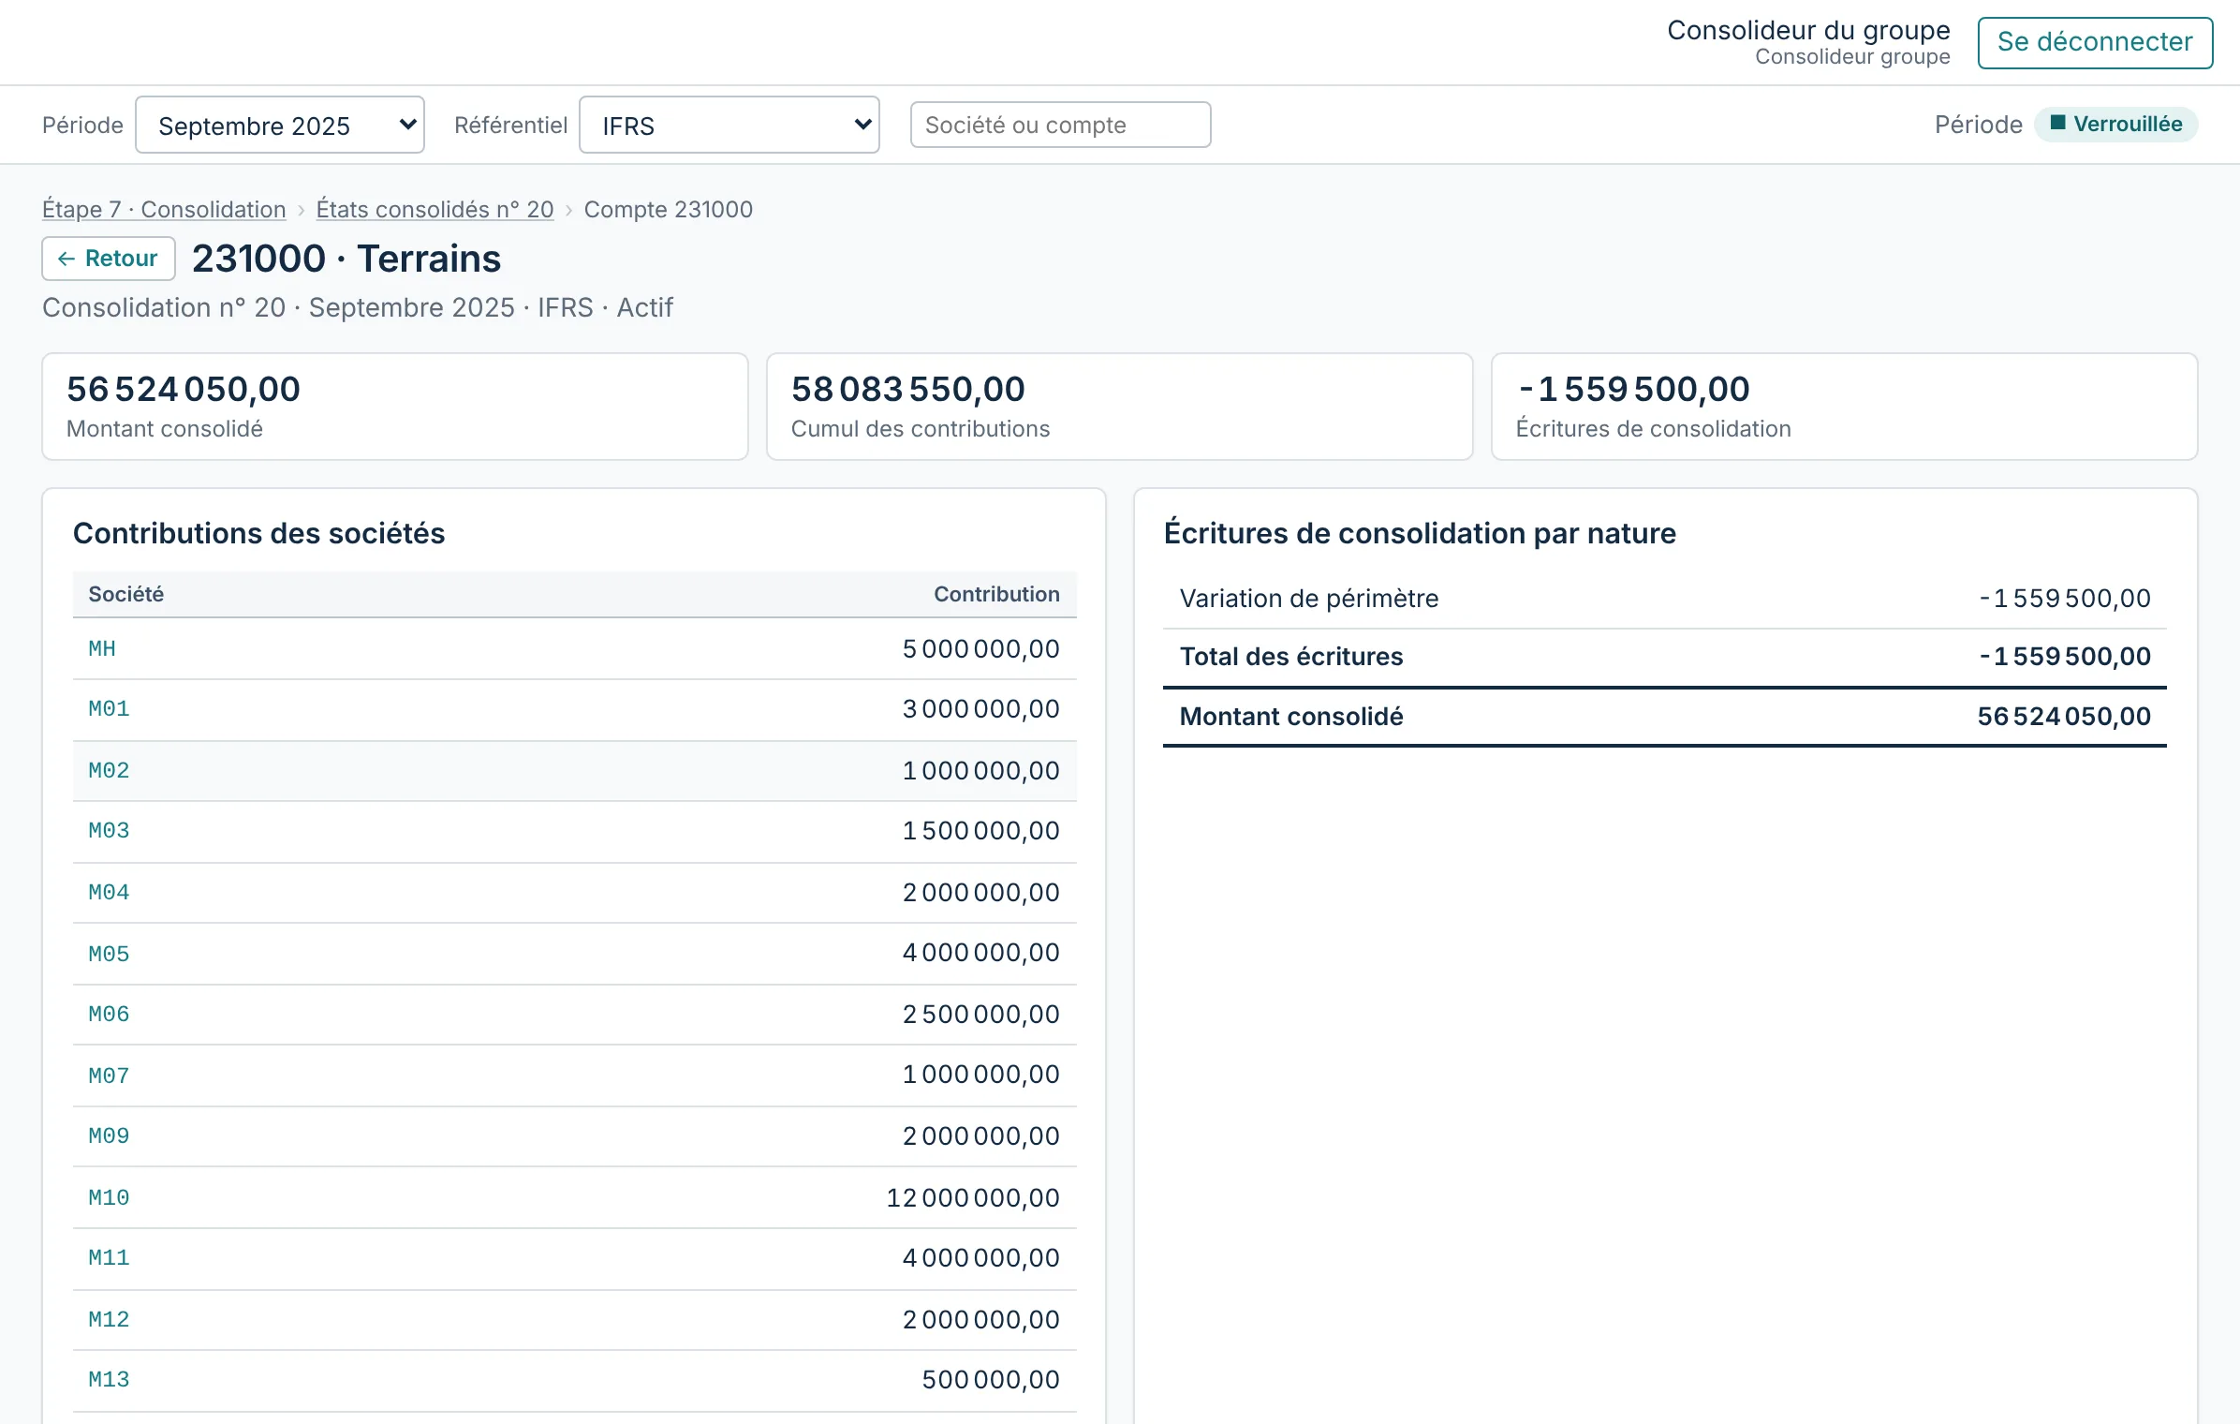
Task: Open the Étape 7 · Consolidation breadcrumb link
Action: tap(164, 209)
